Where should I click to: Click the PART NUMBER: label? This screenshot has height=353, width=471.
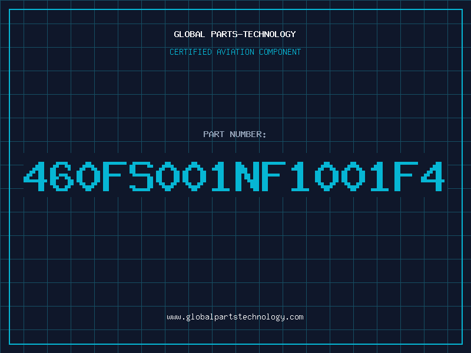235,134
